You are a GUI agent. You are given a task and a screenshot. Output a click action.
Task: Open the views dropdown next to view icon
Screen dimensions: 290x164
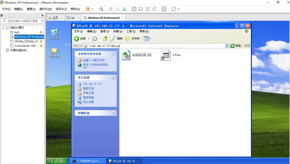tap(150, 38)
